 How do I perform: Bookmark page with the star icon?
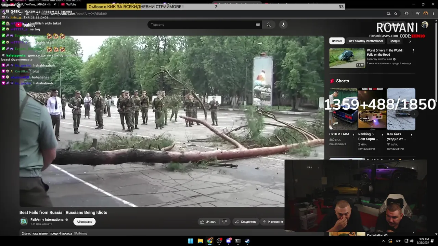tap(396, 14)
